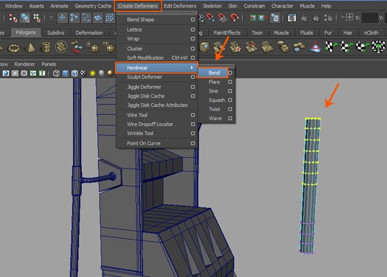The width and height of the screenshot is (387, 277).
Task: Open the Squash option box
Action: pos(230,100)
